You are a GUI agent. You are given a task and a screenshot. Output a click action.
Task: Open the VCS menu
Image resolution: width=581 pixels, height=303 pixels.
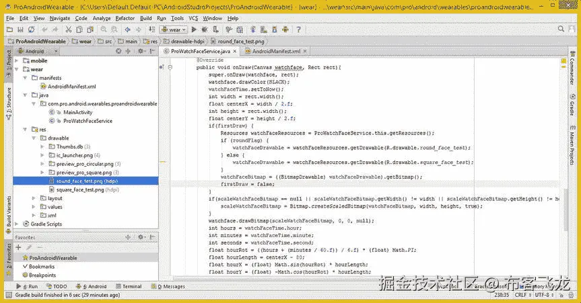pyautogui.click(x=193, y=18)
